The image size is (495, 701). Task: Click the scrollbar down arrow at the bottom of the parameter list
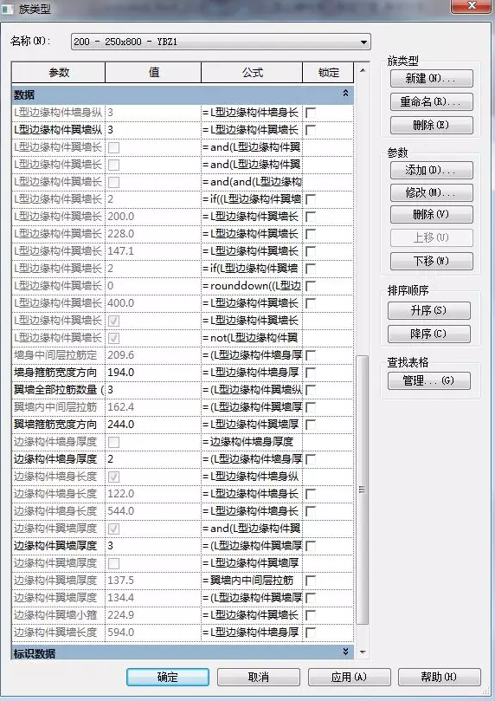tap(363, 652)
